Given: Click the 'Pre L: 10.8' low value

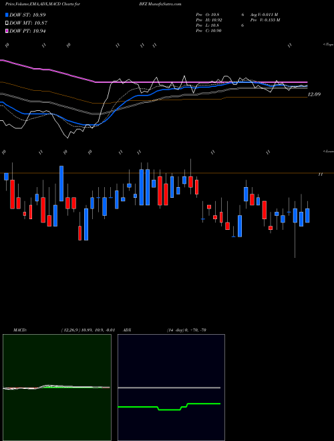Looking at the screenshot, I should [x=208, y=25].
